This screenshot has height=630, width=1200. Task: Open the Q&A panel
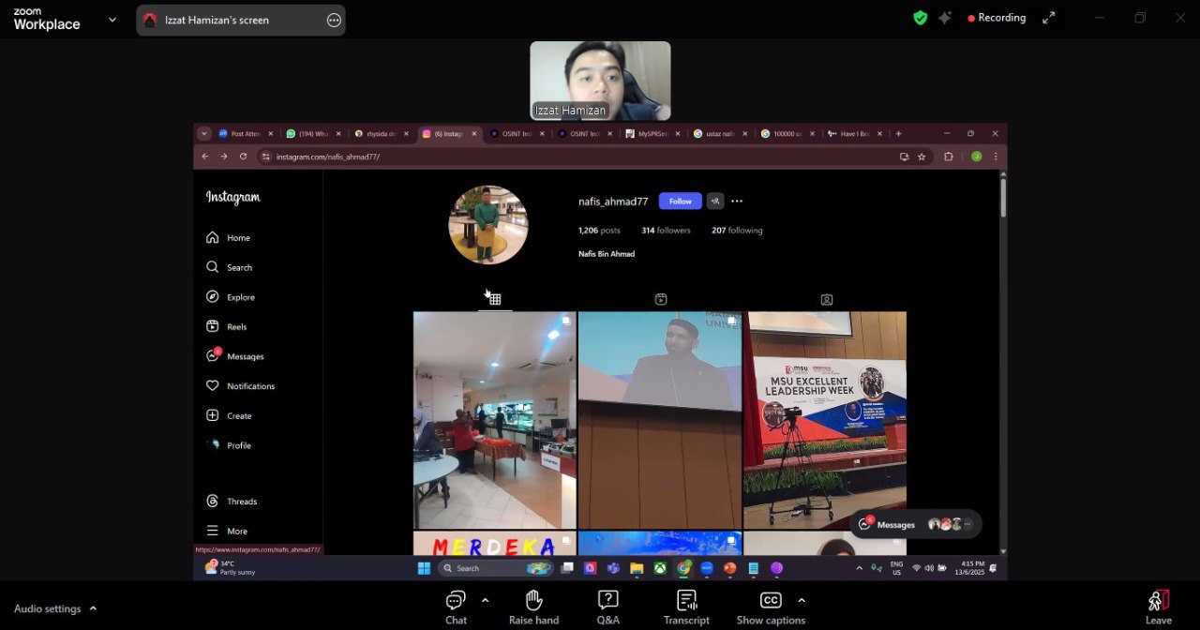point(607,607)
